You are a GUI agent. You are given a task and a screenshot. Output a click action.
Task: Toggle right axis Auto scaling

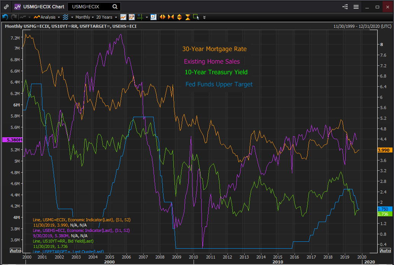click(x=385, y=251)
